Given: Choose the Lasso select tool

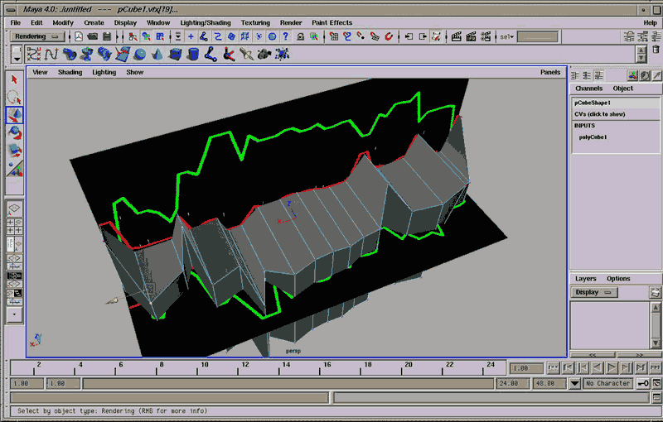Looking at the screenshot, I should [x=15, y=97].
